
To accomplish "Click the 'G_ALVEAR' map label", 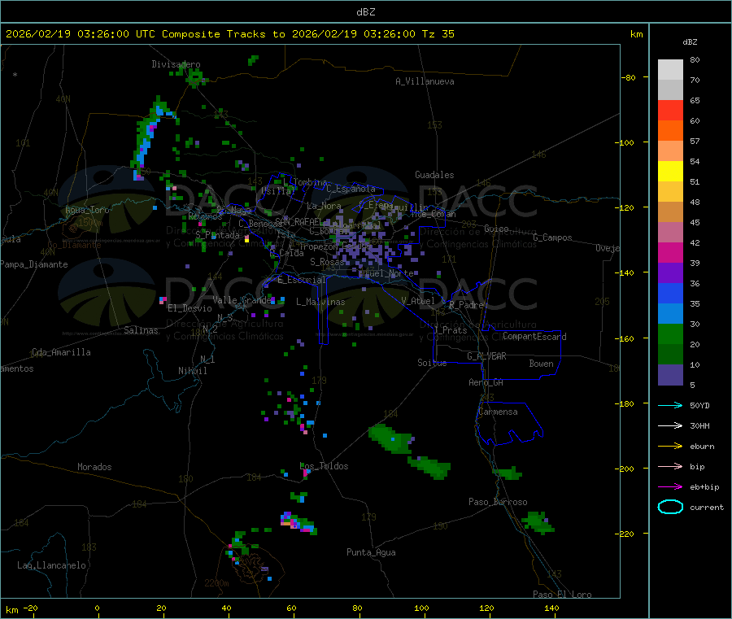I will click(486, 356).
